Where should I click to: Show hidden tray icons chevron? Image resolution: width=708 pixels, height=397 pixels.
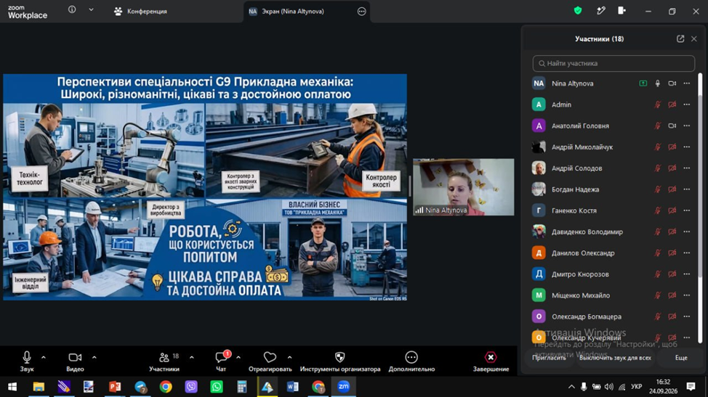tap(571, 387)
